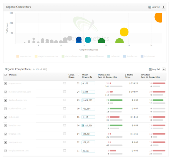Click the 1,629,677 other keywords field
This screenshot has height=161, width=171.
(88, 100)
